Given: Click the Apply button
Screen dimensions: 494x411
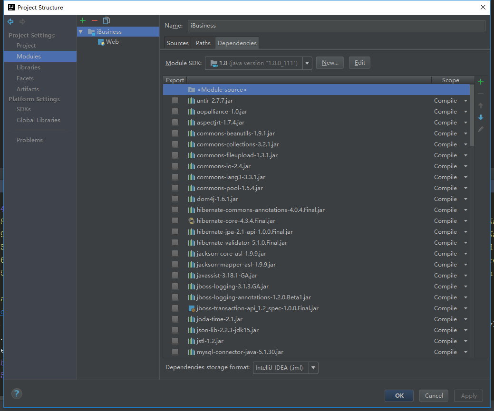Looking at the screenshot, I should click(x=469, y=396).
